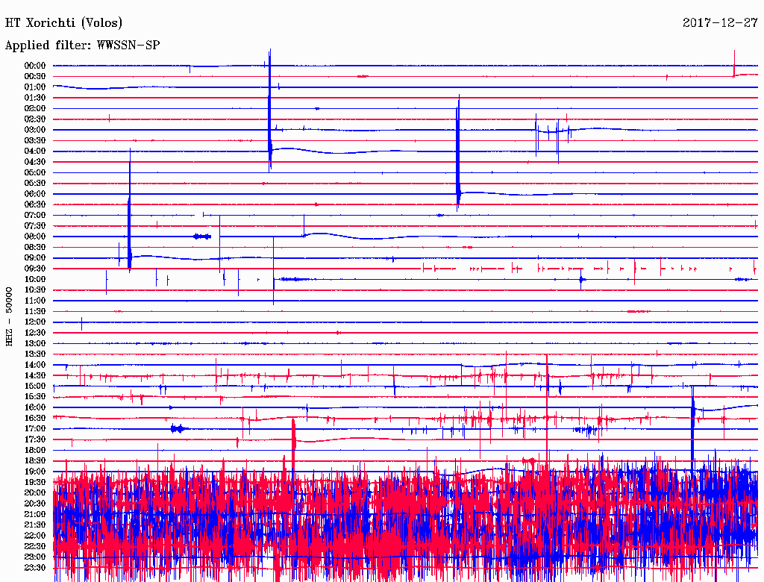The width and height of the screenshot is (764, 582).
Task: Select the 01:00 time label
Action: click(35, 87)
